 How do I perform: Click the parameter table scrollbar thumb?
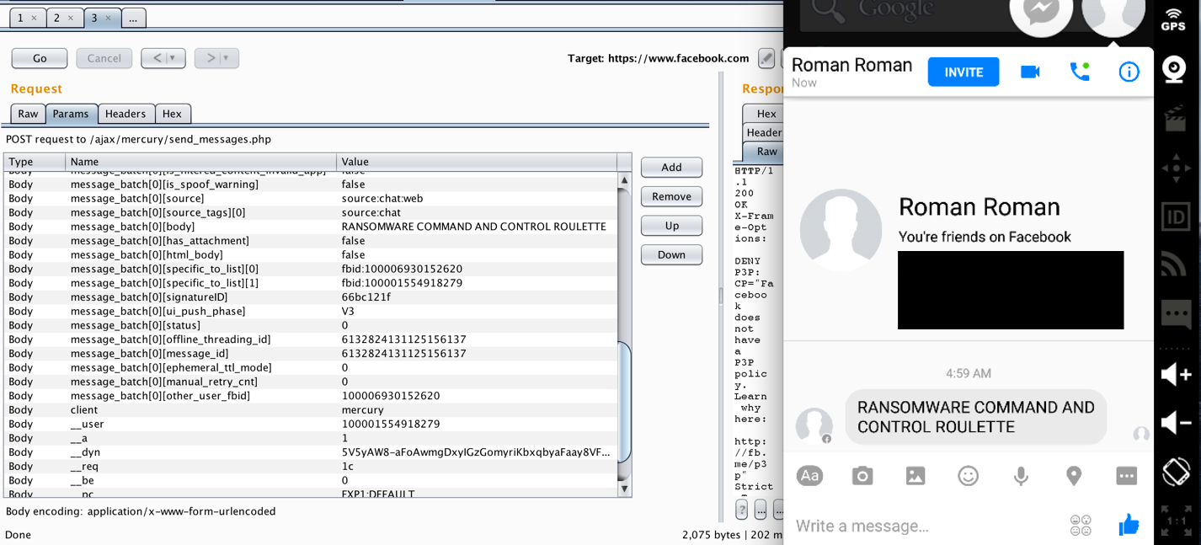coord(624,402)
